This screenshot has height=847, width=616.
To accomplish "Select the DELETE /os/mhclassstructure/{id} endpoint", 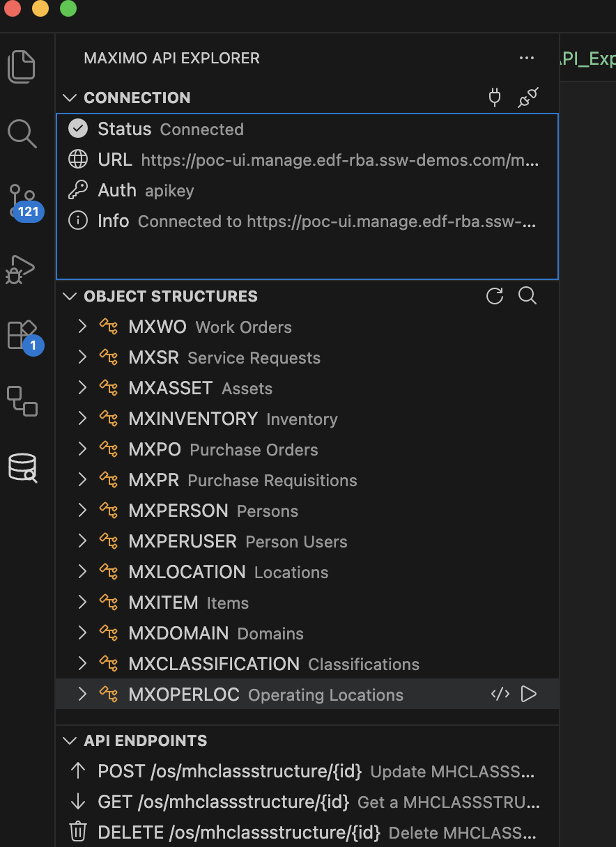I will tap(307, 832).
